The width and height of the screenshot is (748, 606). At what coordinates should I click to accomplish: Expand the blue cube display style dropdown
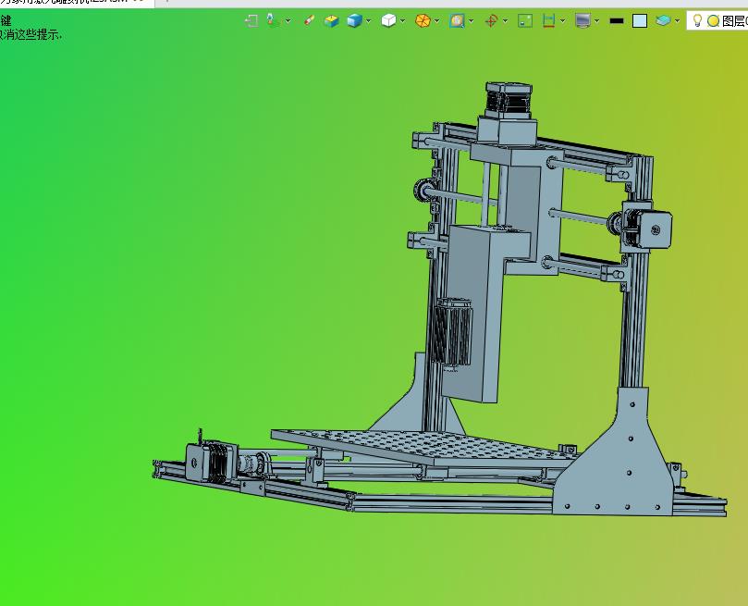pyautogui.click(x=368, y=21)
